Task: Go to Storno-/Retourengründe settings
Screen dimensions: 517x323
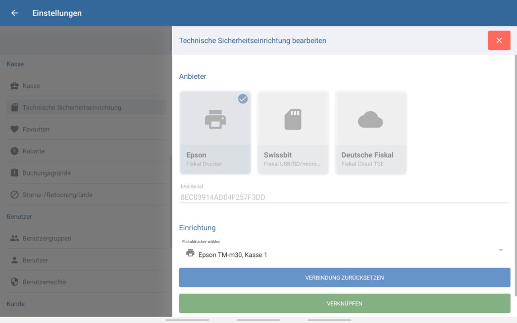Action: click(57, 194)
